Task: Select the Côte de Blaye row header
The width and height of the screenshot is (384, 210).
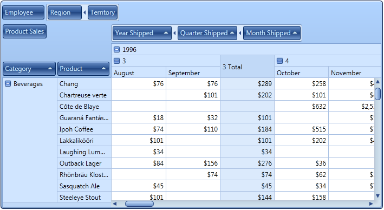Action: [x=84, y=107]
